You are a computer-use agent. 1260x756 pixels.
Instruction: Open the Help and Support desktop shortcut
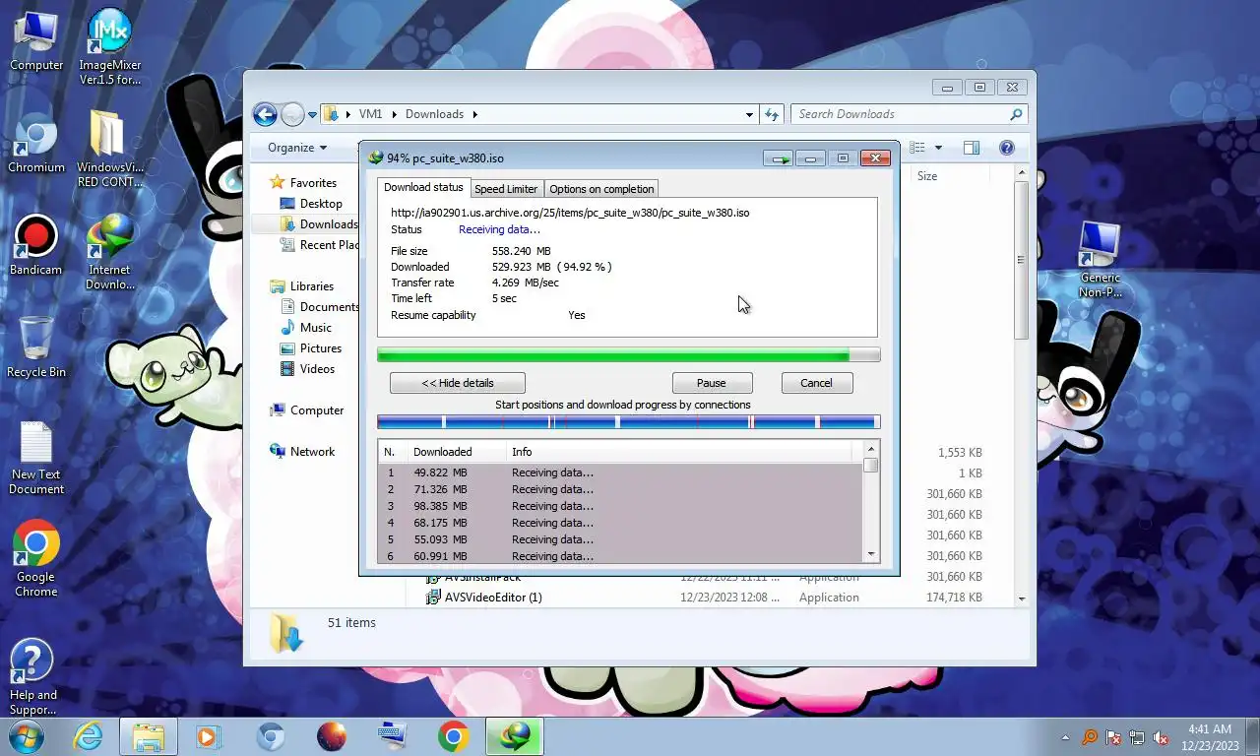pos(32,677)
